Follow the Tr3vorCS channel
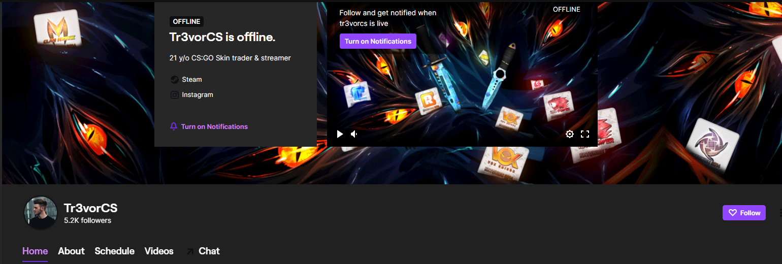This screenshot has width=782, height=264. 744,213
